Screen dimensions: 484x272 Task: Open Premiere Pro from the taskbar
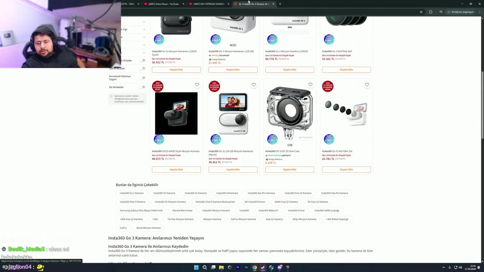coord(238,267)
